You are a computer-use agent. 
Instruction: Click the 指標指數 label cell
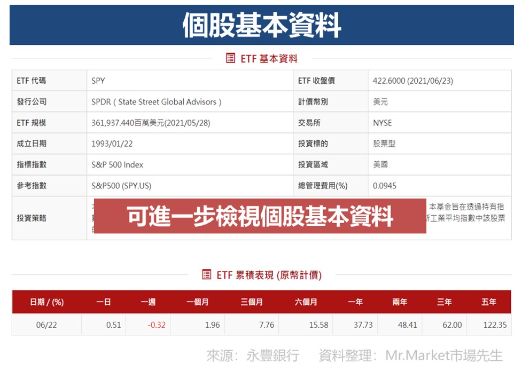[49, 164]
